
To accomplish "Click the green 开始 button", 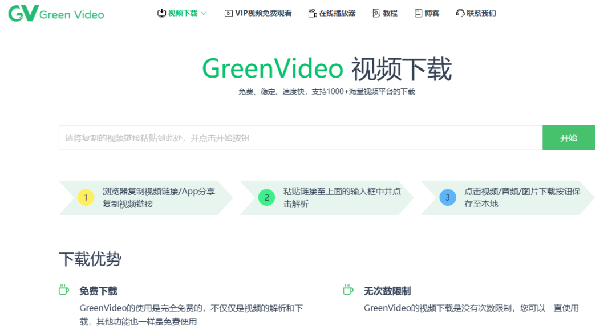I will pos(569,138).
